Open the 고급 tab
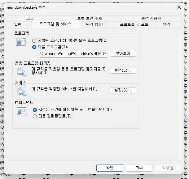The height and width of the screenshot is (179, 189). coord(30,19)
